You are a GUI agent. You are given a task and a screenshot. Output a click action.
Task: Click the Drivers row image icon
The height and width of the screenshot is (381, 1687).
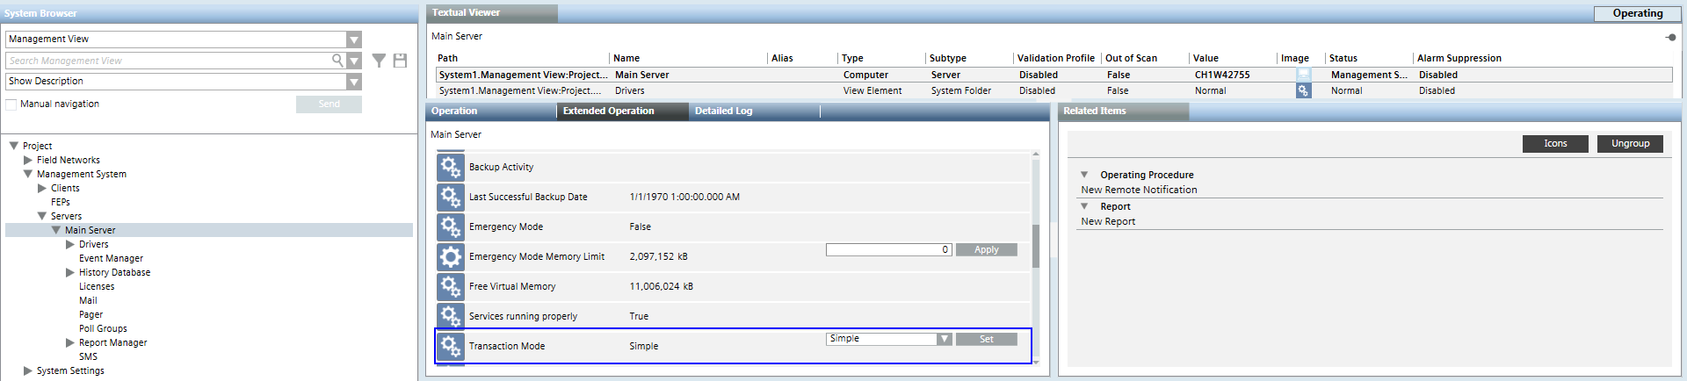1303,90
